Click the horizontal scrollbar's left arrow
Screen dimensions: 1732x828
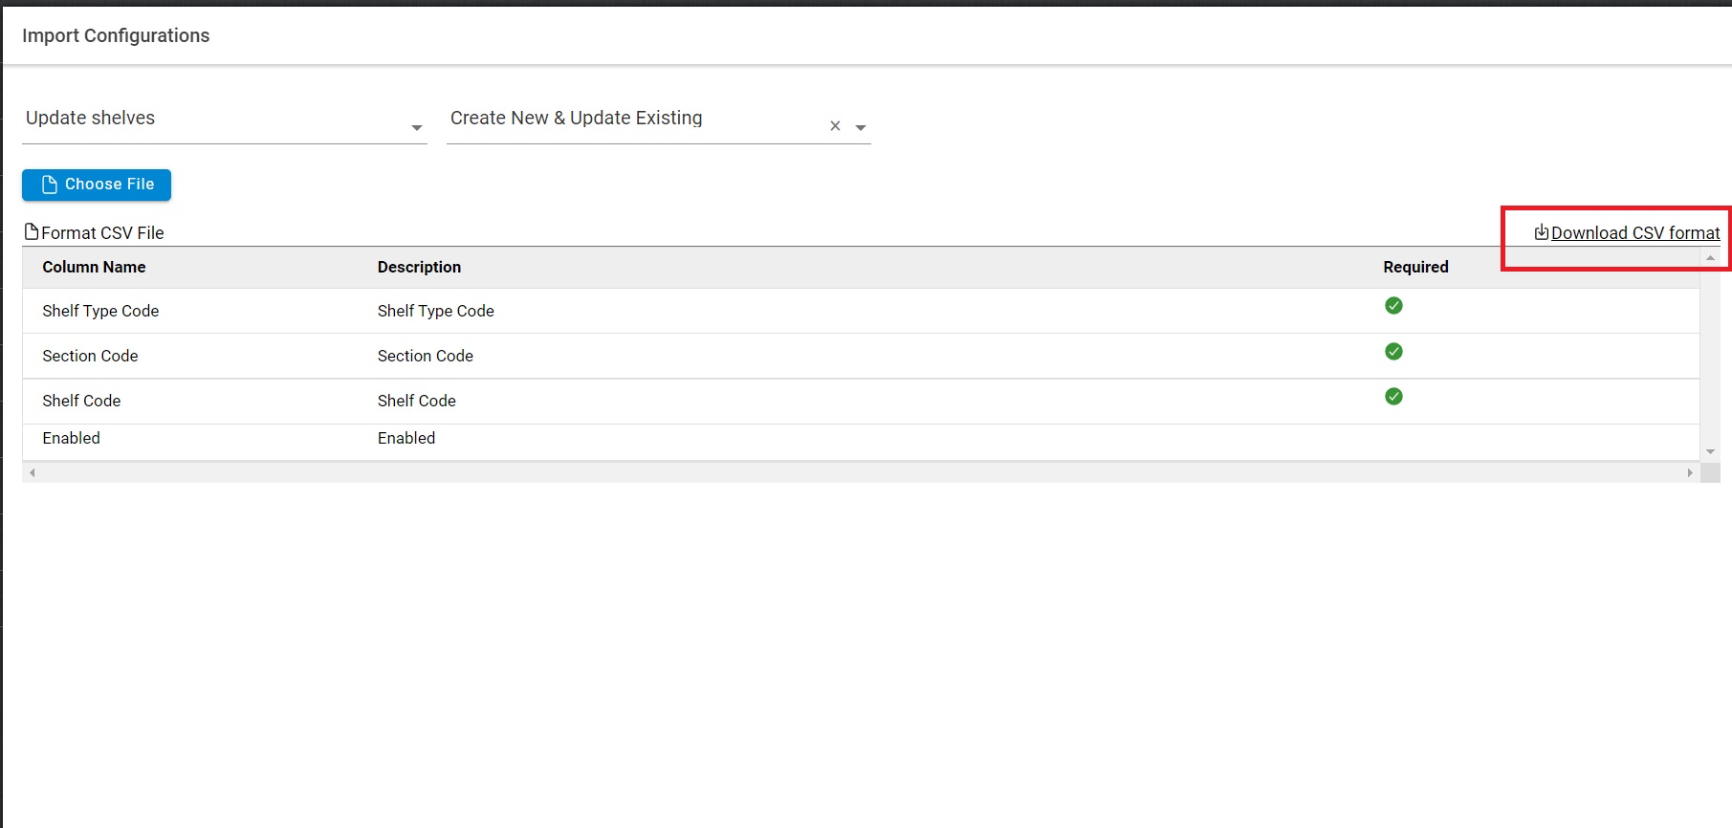[x=33, y=473]
